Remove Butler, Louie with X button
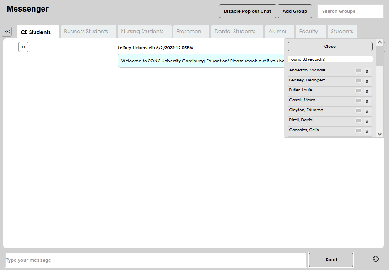Image resolution: width=389 pixels, height=270 pixels. (x=367, y=91)
